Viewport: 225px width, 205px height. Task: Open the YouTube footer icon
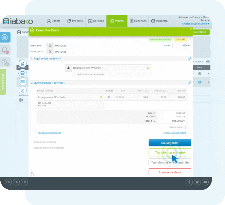[205, 182]
